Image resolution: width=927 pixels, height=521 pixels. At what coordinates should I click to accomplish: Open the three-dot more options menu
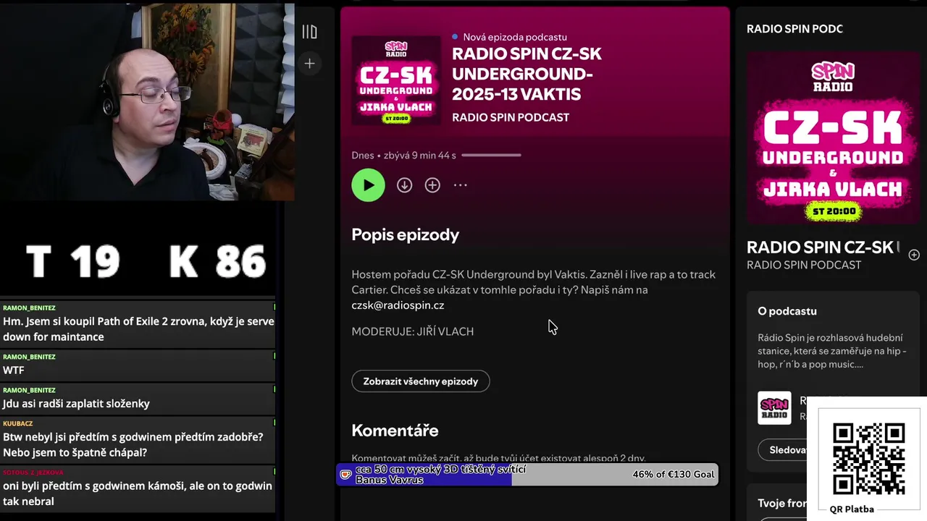click(x=461, y=185)
